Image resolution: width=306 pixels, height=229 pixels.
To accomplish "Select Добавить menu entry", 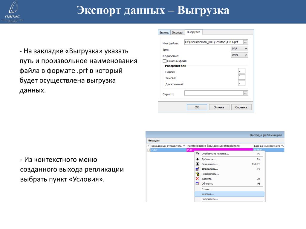I will pos(229,159).
